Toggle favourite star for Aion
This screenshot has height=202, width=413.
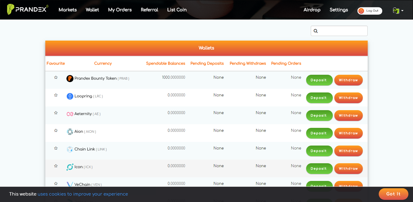click(x=56, y=131)
